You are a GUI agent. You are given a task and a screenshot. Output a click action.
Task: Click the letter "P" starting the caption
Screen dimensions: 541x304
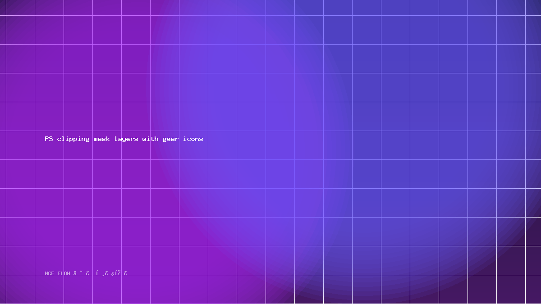pyautogui.click(x=46, y=139)
